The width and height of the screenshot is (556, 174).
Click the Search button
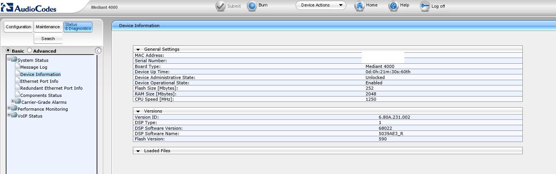(48, 39)
